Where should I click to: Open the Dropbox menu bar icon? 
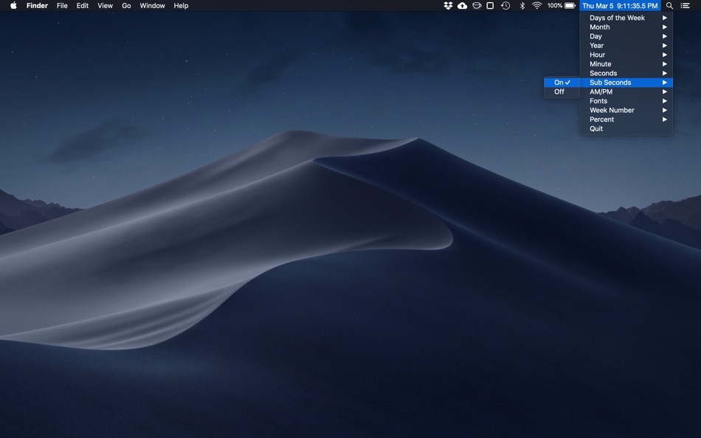(448, 5)
